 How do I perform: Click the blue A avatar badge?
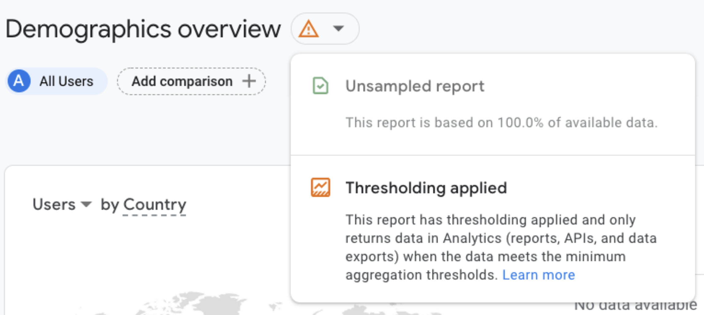point(19,81)
